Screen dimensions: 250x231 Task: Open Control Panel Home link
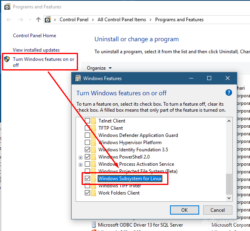click(34, 35)
